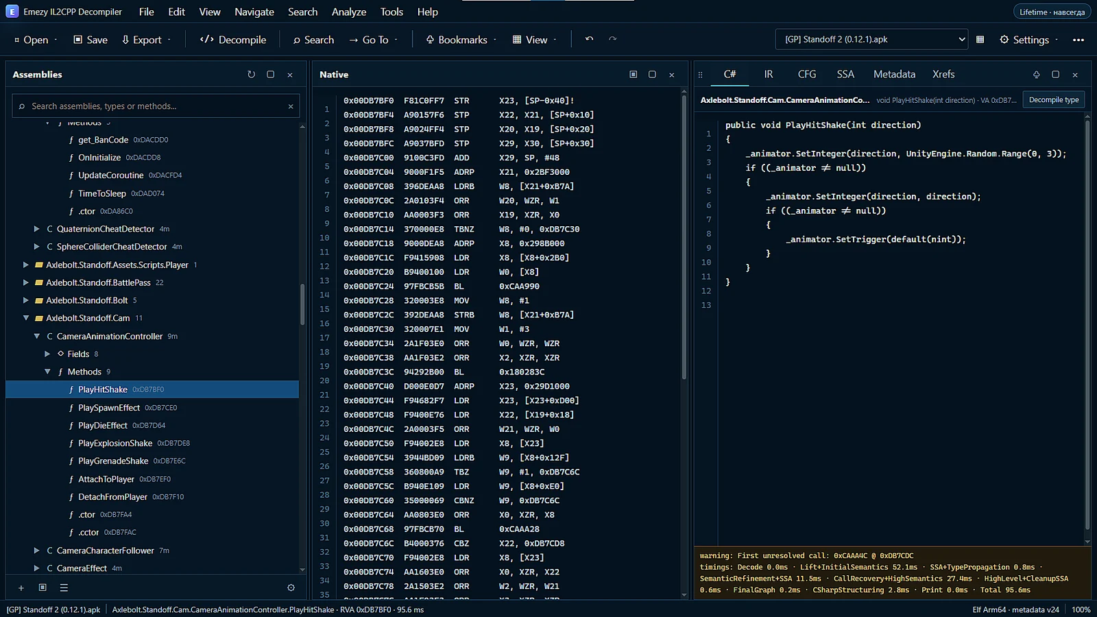
Task: Expand CameraCharacterFollower class
Action: 36,551
